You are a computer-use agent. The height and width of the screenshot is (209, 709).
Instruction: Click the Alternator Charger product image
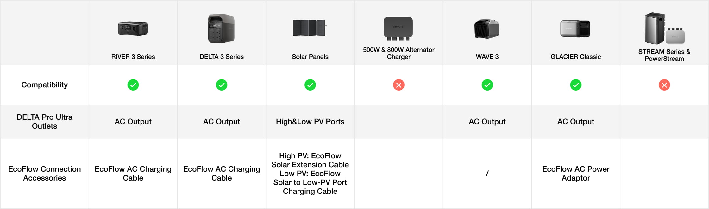click(x=398, y=28)
